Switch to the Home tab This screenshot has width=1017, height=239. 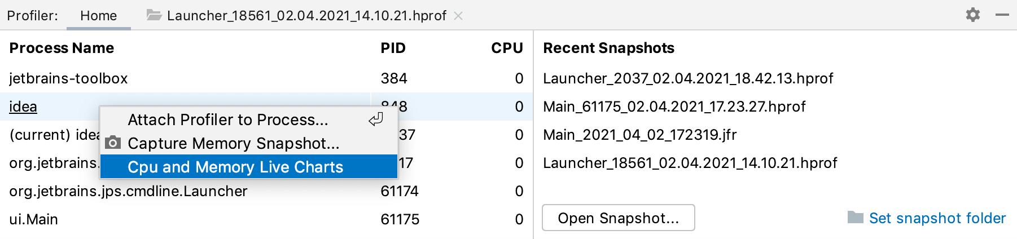pos(99,15)
